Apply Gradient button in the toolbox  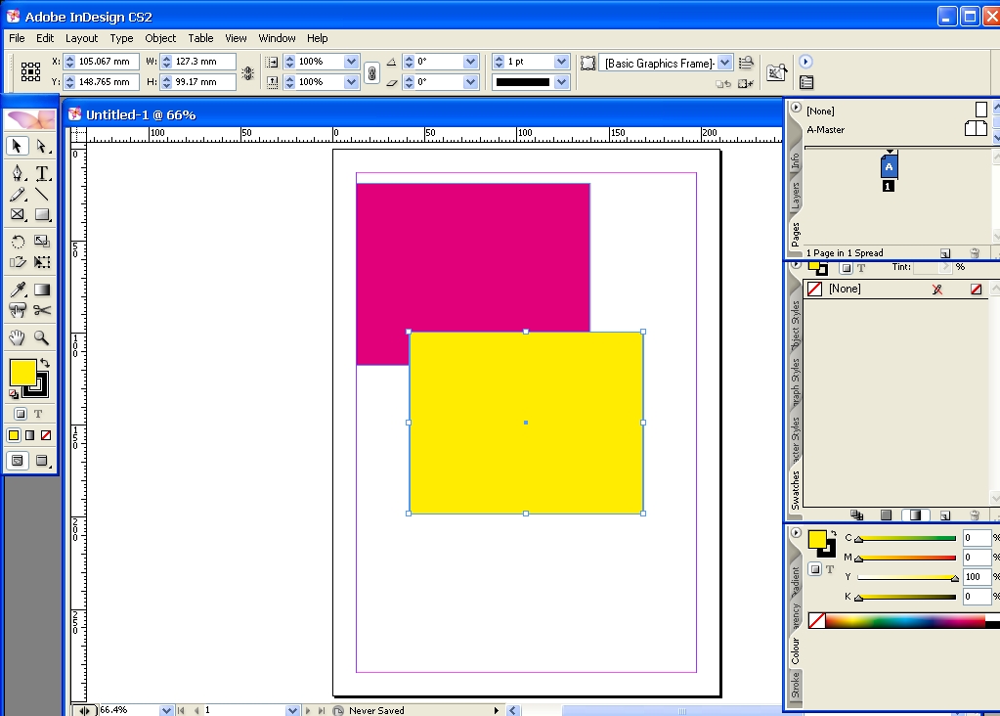point(30,435)
